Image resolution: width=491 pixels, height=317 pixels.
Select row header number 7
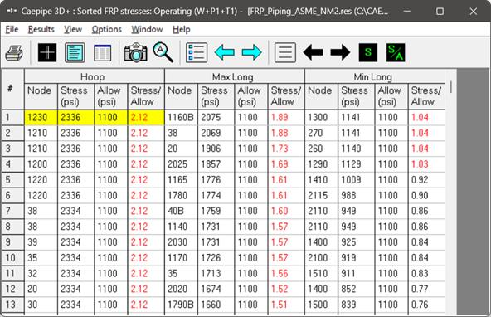(12, 211)
